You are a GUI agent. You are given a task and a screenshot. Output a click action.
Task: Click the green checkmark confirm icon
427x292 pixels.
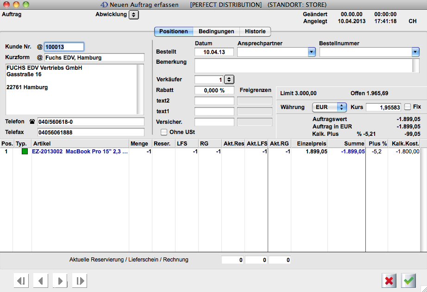click(408, 280)
